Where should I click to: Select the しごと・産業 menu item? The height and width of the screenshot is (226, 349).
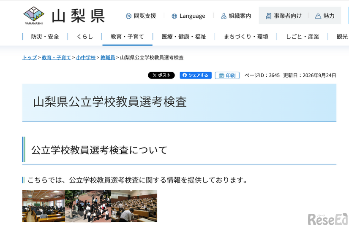[303, 37]
